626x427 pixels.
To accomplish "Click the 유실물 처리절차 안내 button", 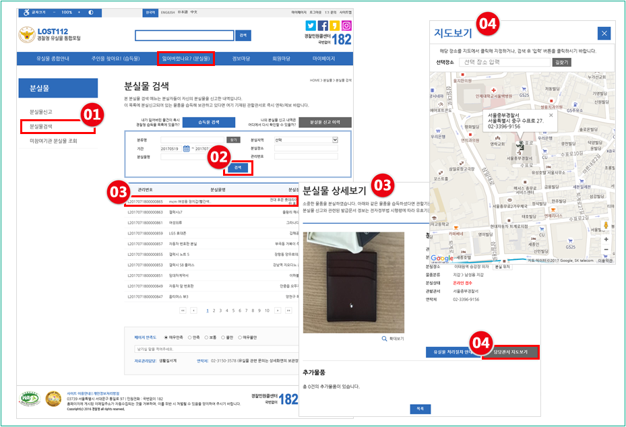I will (453, 352).
